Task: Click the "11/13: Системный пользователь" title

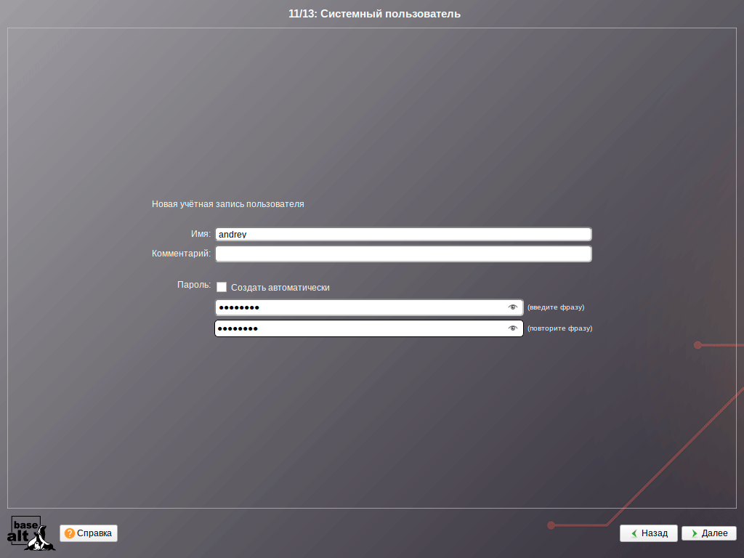Action: 374,14
